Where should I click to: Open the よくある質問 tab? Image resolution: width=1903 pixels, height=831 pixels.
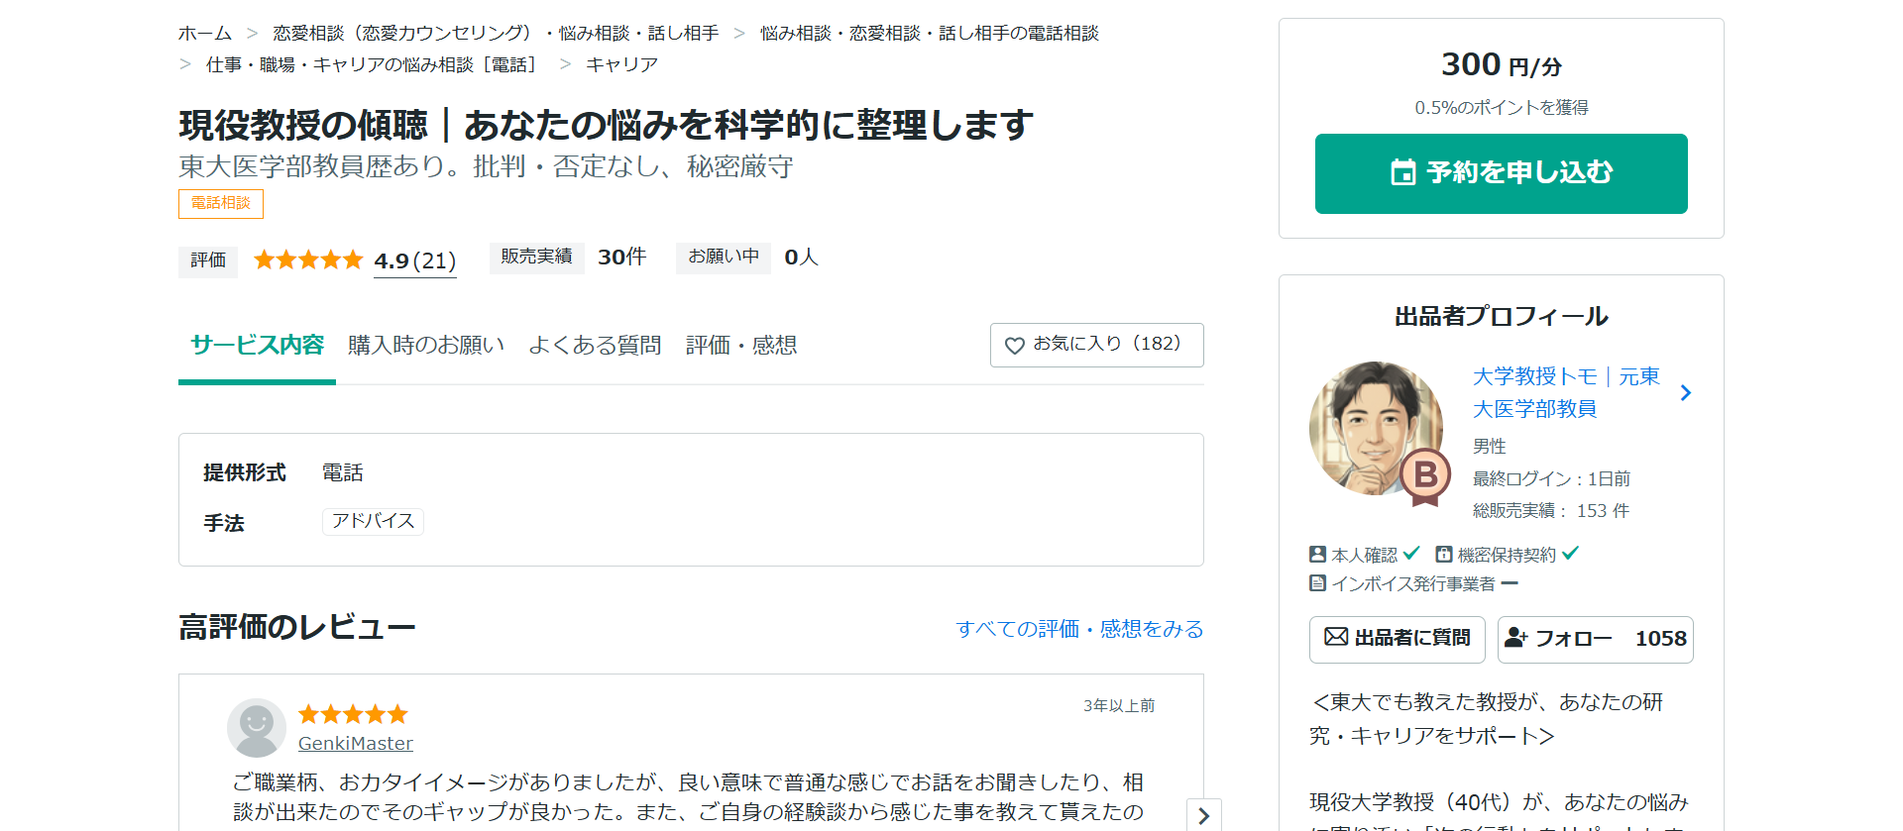coord(595,346)
